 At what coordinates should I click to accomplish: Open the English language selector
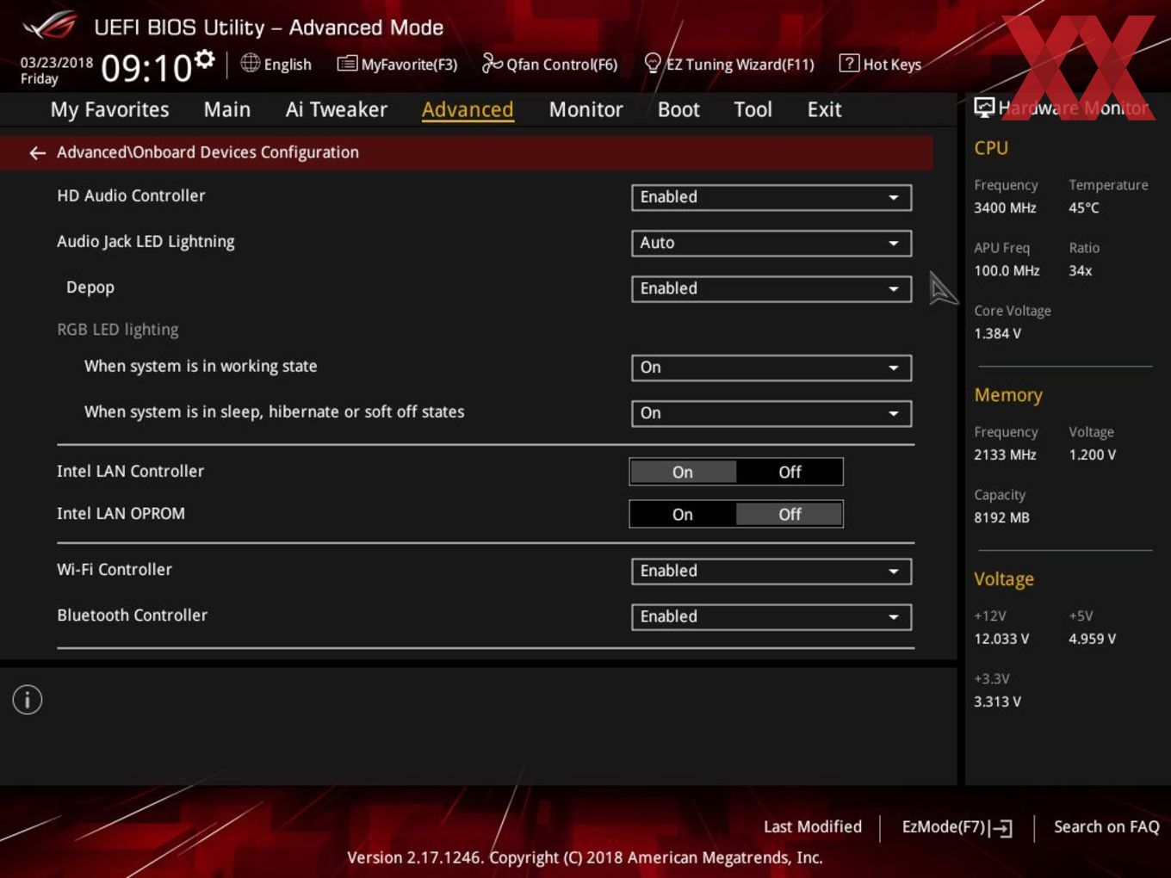point(288,65)
